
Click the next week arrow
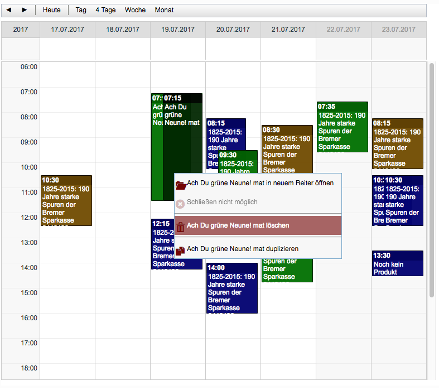click(24, 10)
